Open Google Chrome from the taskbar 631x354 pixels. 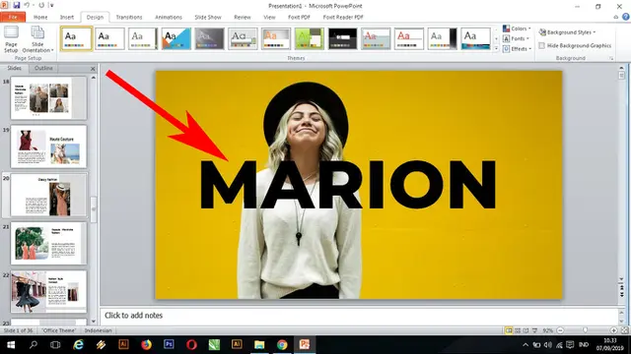coord(282,344)
